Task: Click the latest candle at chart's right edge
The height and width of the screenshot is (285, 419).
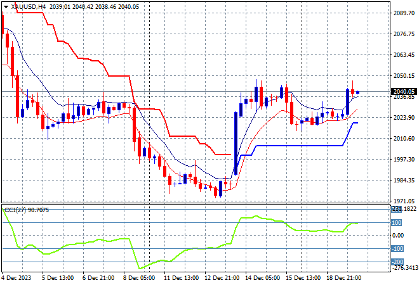Action: pyautogui.click(x=358, y=92)
